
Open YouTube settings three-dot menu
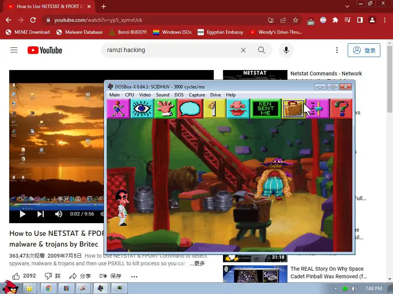click(x=337, y=50)
